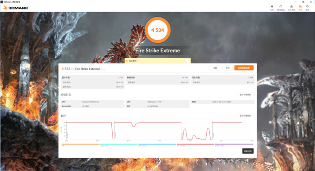Image resolution: width=315 pixels, height=171 pixels.
Task: Toggle the purple CPU legend line
Action: pos(234,144)
